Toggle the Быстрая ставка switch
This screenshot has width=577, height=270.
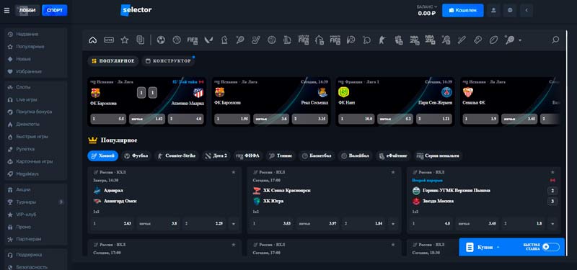[x=550, y=247]
